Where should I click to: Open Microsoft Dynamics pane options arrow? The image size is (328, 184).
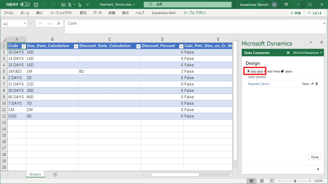[311, 42]
